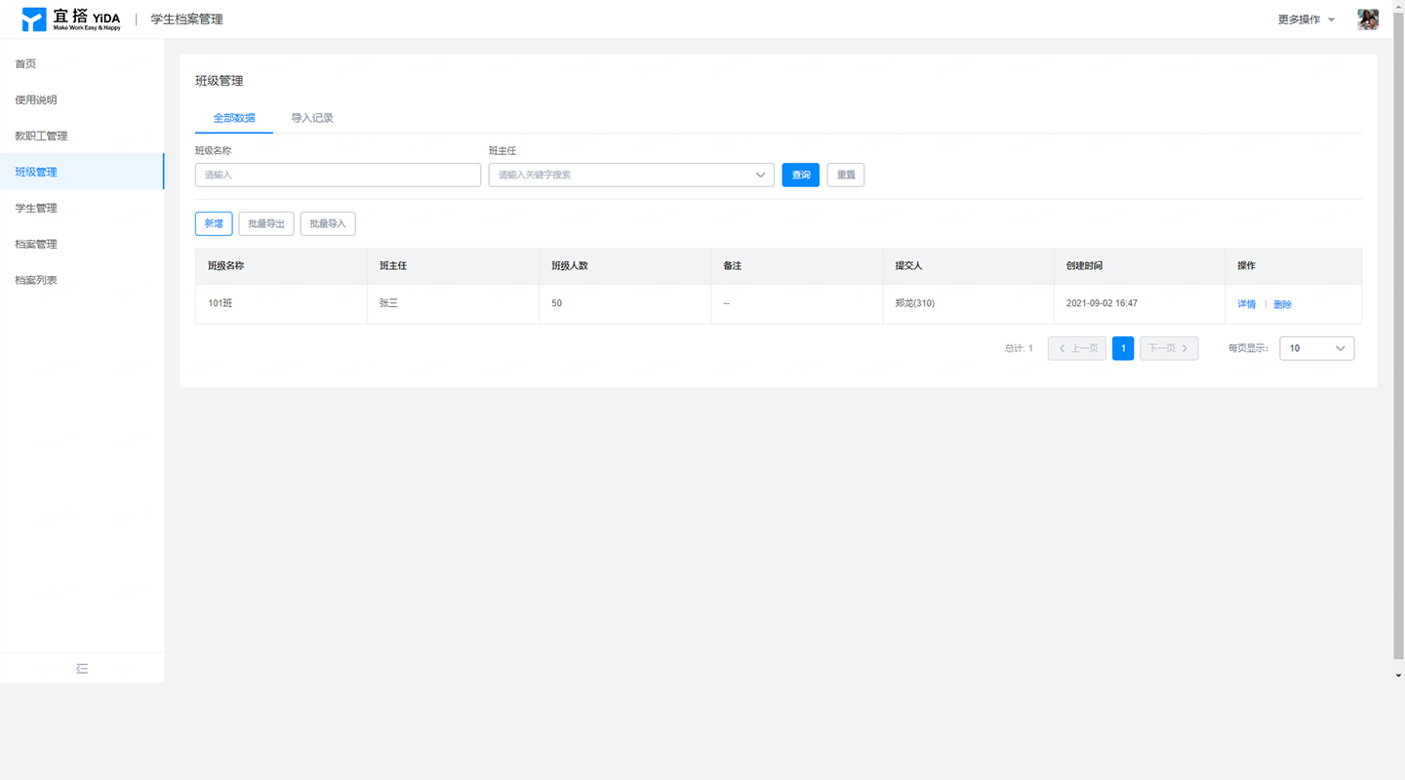This screenshot has width=1405, height=780.
Task: Expand the 班主任 search dropdown
Action: pyautogui.click(x=631, y=175)
